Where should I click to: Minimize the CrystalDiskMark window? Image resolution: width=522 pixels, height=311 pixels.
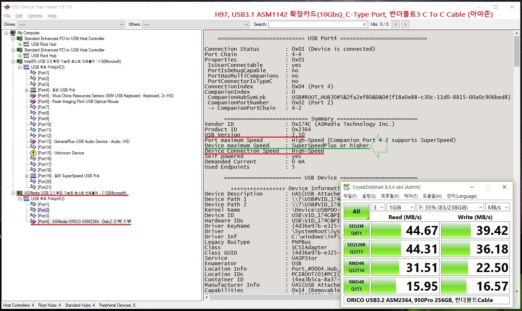[472, 187]
